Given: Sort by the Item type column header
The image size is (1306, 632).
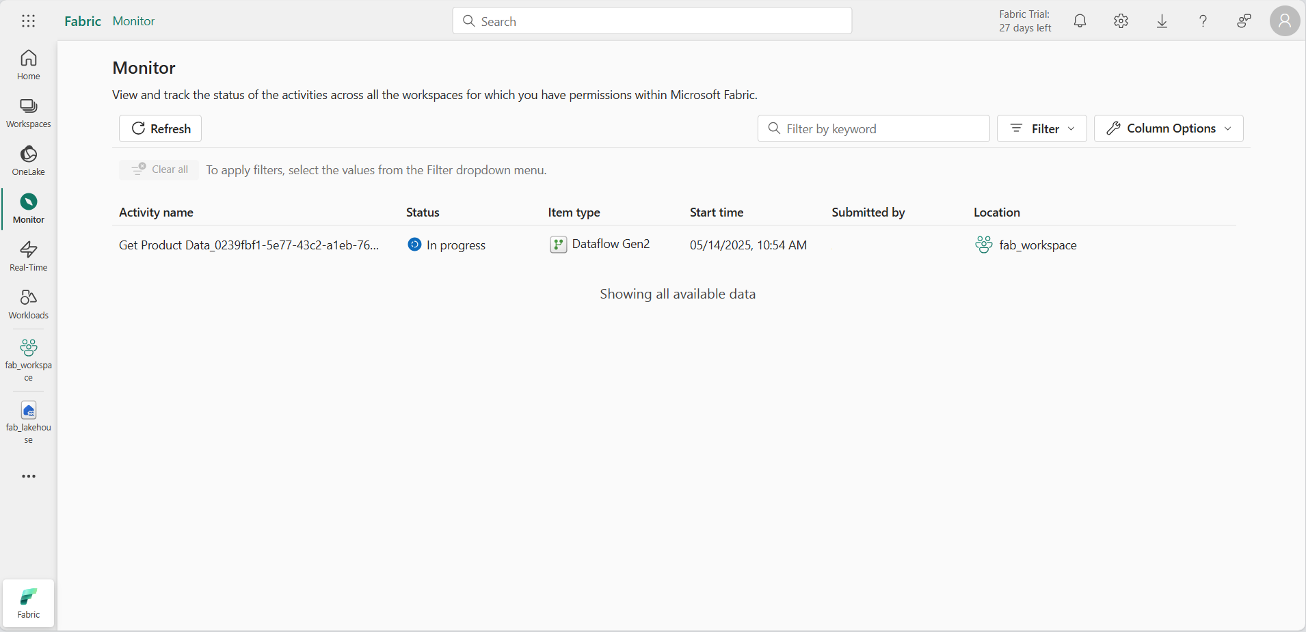Looking at the screenshot, I should pos(574,212).
